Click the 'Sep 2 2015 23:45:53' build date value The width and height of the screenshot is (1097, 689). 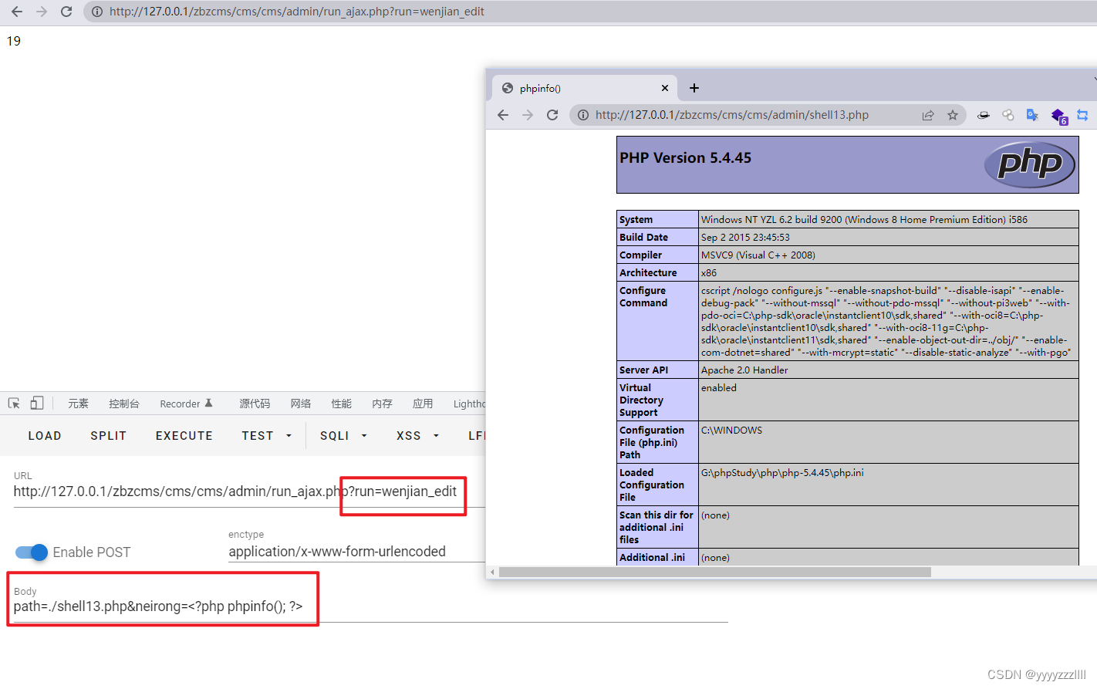pos(745,238)
